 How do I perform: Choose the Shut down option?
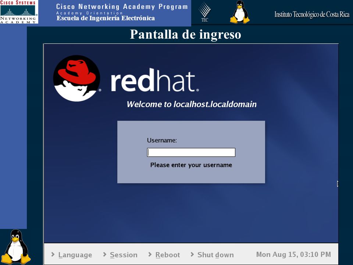[215, 255]
